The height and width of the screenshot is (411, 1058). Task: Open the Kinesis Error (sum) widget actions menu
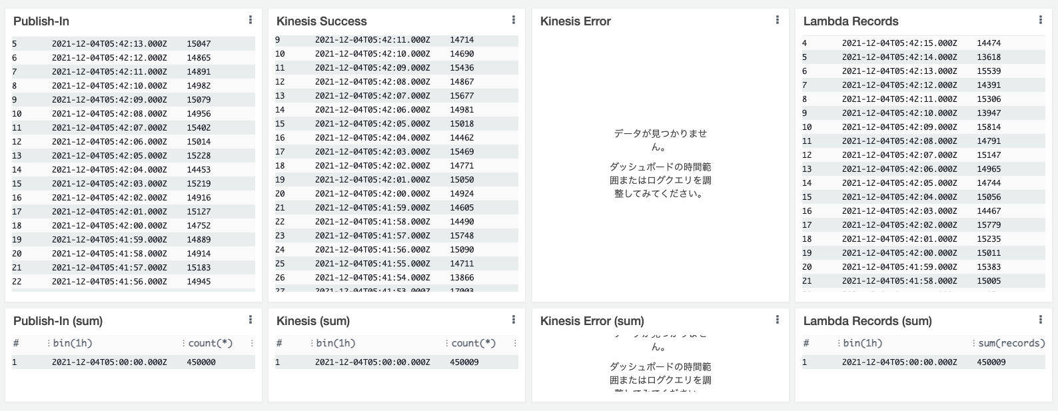pyautogui.click(x=778, y=320)
